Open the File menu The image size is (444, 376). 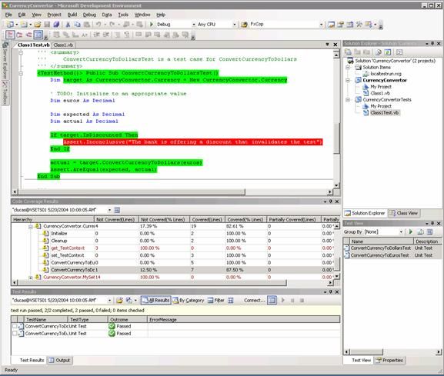8,15
